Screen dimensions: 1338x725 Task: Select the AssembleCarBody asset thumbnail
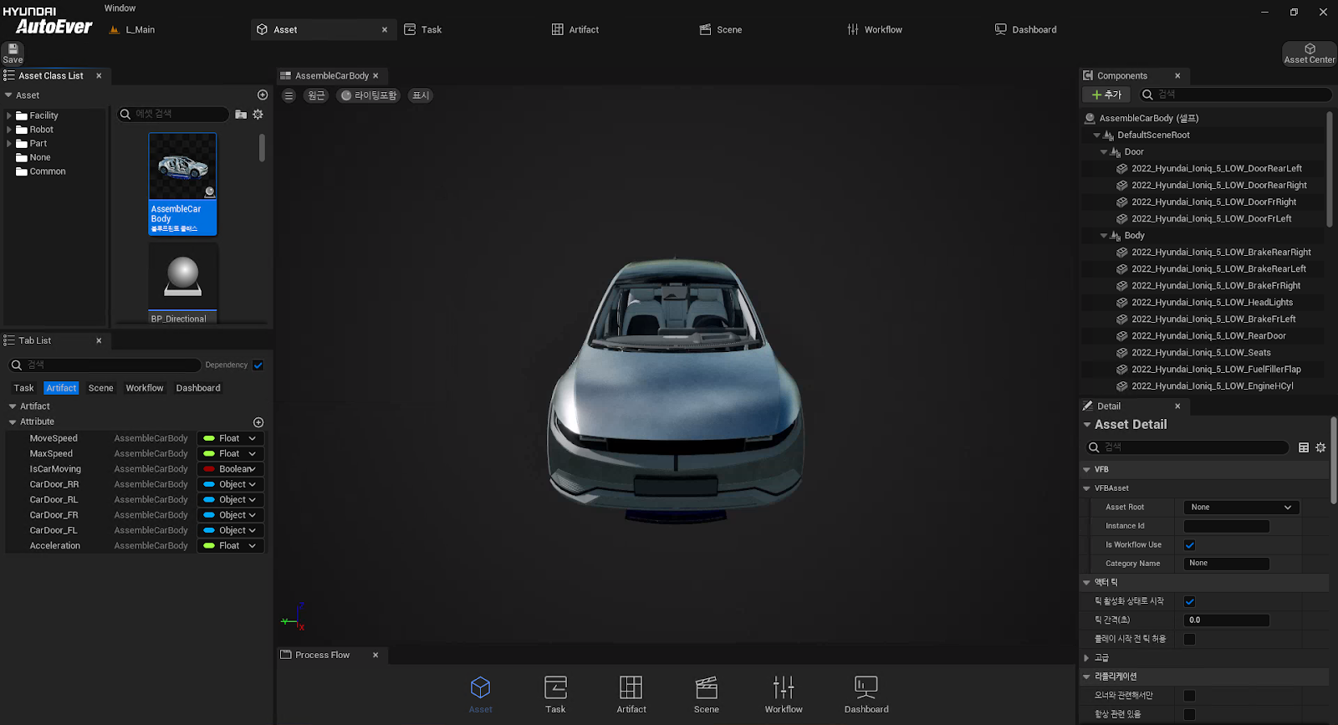click(182, 184)
